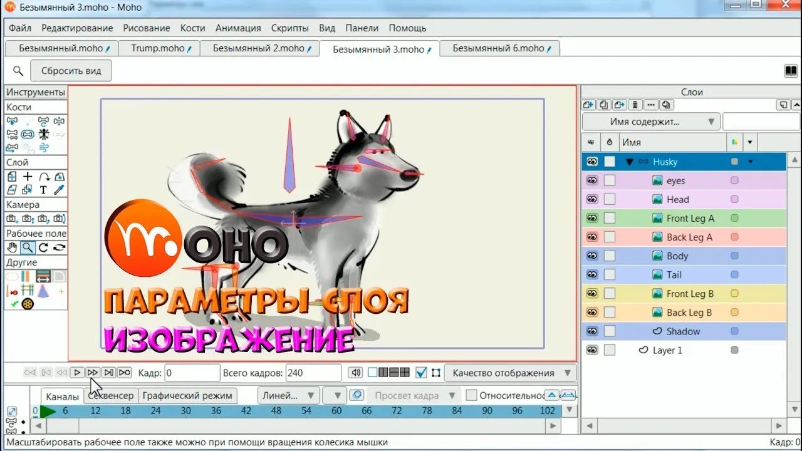Hide the Shadow layer

(x=592, y=331)
